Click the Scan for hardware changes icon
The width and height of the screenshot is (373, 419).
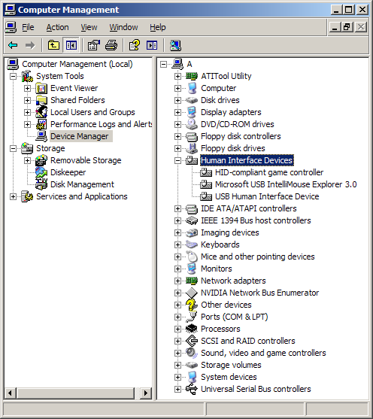point(175,45)
